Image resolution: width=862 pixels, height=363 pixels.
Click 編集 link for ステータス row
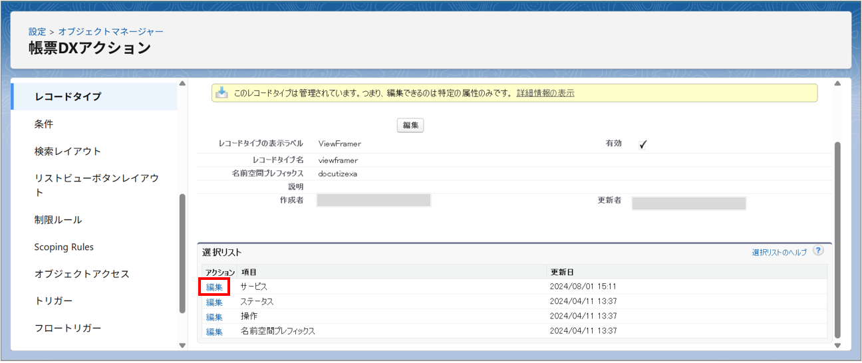tap(214, 302)
